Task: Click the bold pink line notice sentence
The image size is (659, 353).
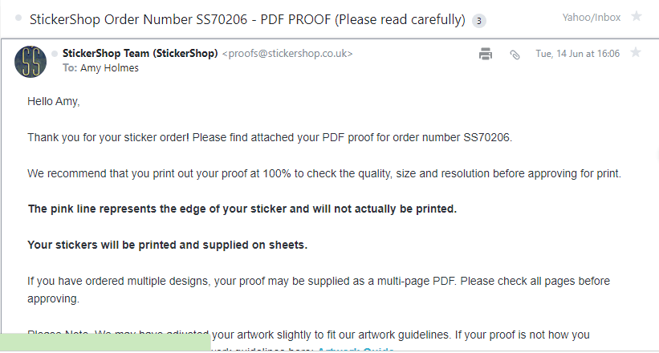Action: click(x=242, y=209)
